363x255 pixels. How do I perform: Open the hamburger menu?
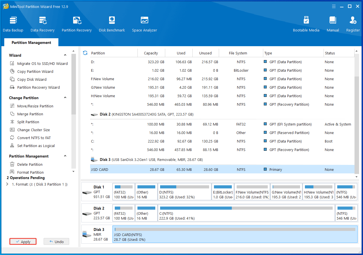coord(334,6)
